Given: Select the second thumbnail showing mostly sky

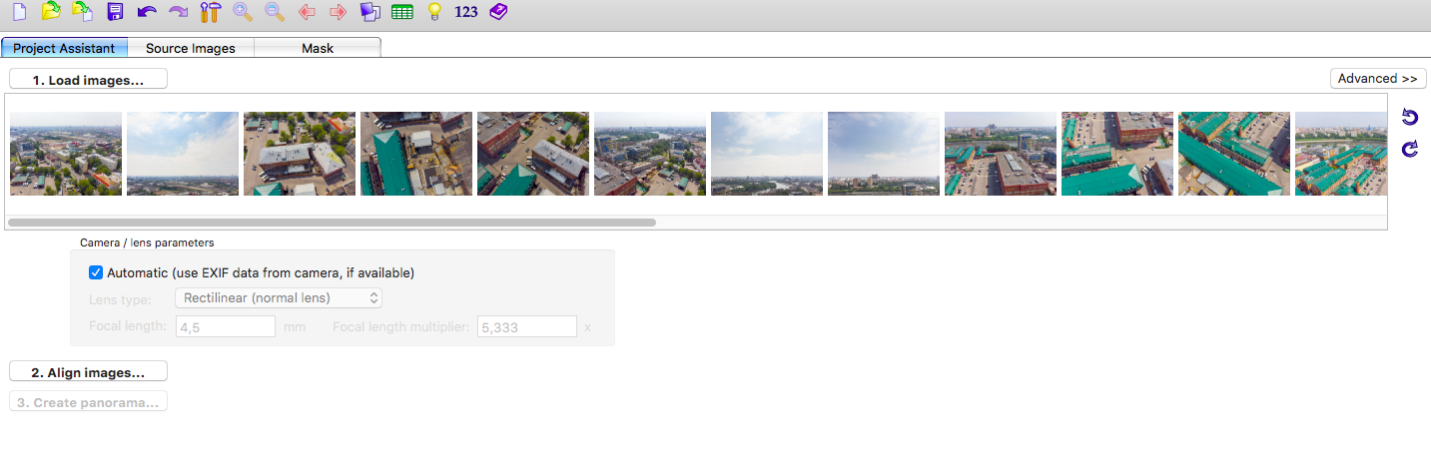Looking at the screenshot, I should (x=183, y=154).
